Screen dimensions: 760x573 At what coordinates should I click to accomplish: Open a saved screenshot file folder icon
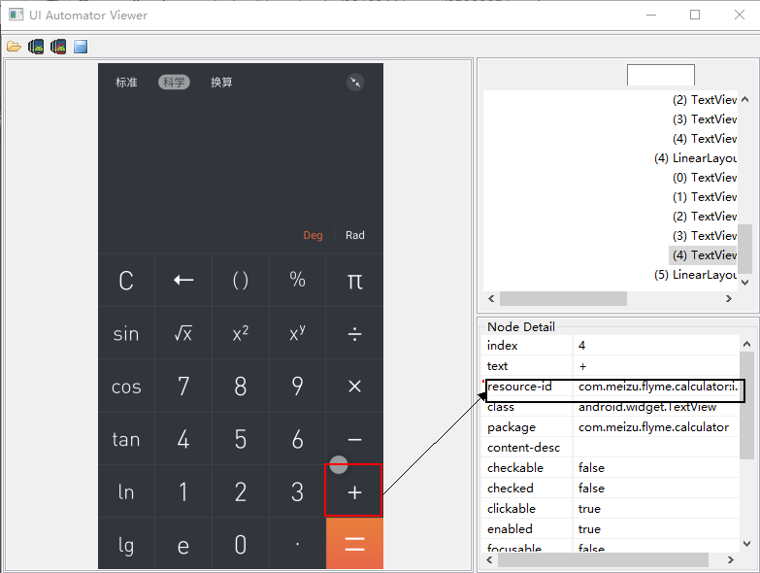click(14, 47)
